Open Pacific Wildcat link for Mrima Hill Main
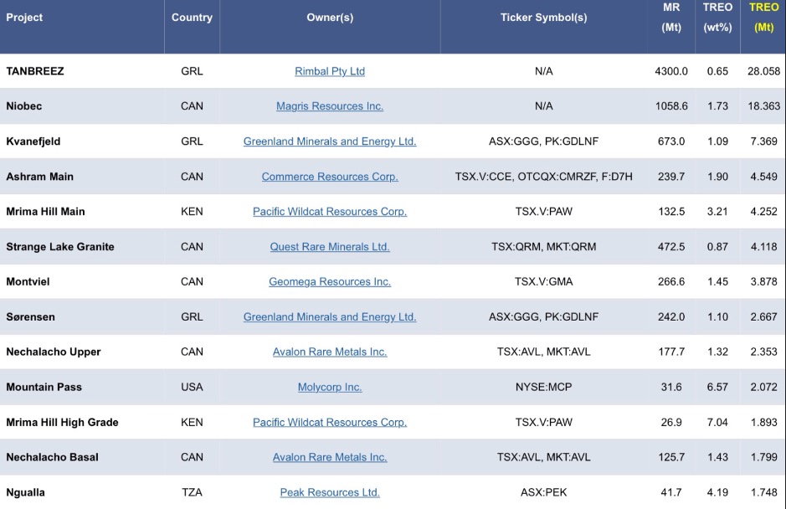 click(330, 212)
